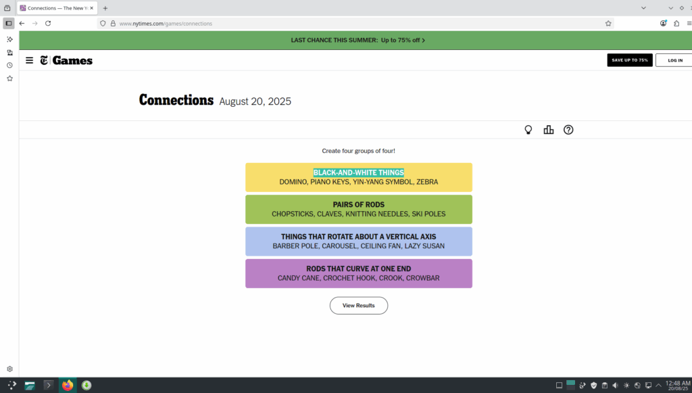This screenshot has height=393, width=692.
Task: Click the lightbulb hints icon
Action: coord(528,130)
